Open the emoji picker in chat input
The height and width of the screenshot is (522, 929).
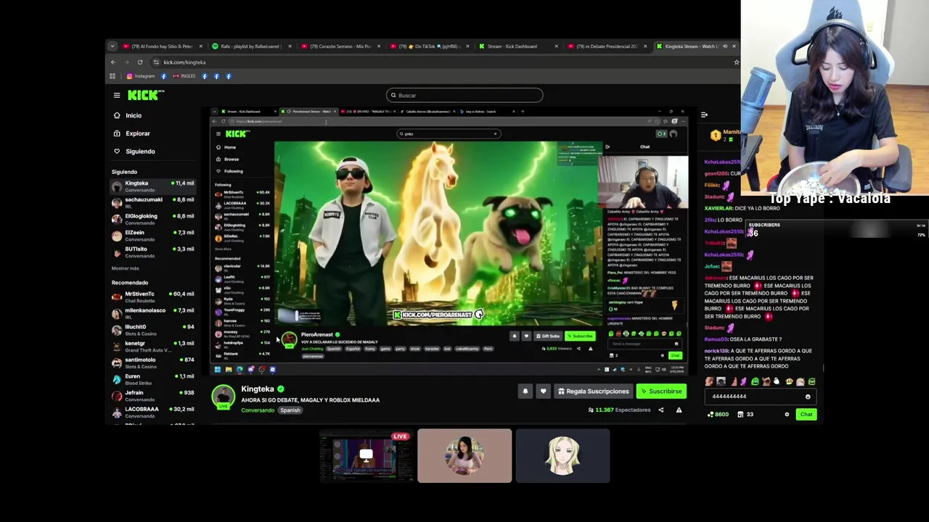pyautogui.click(x=808, y=397)
